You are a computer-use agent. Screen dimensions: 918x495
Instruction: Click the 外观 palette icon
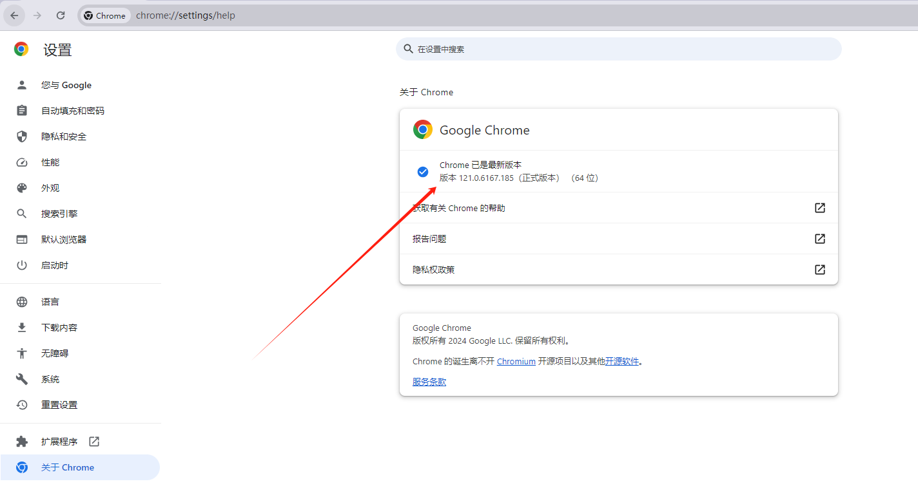click(22, 188)
